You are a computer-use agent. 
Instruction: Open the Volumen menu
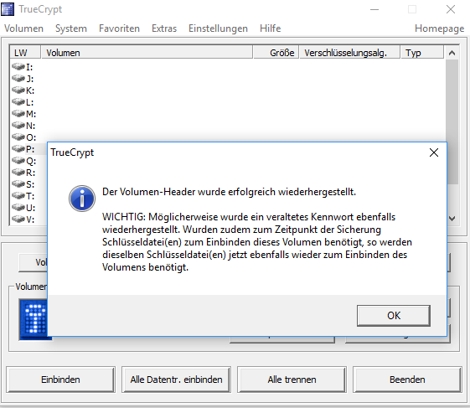[x=23, y=28]
